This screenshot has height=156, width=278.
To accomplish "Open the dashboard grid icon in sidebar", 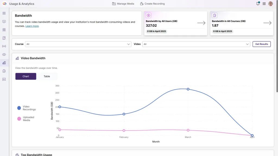I will tap(4, 13).
